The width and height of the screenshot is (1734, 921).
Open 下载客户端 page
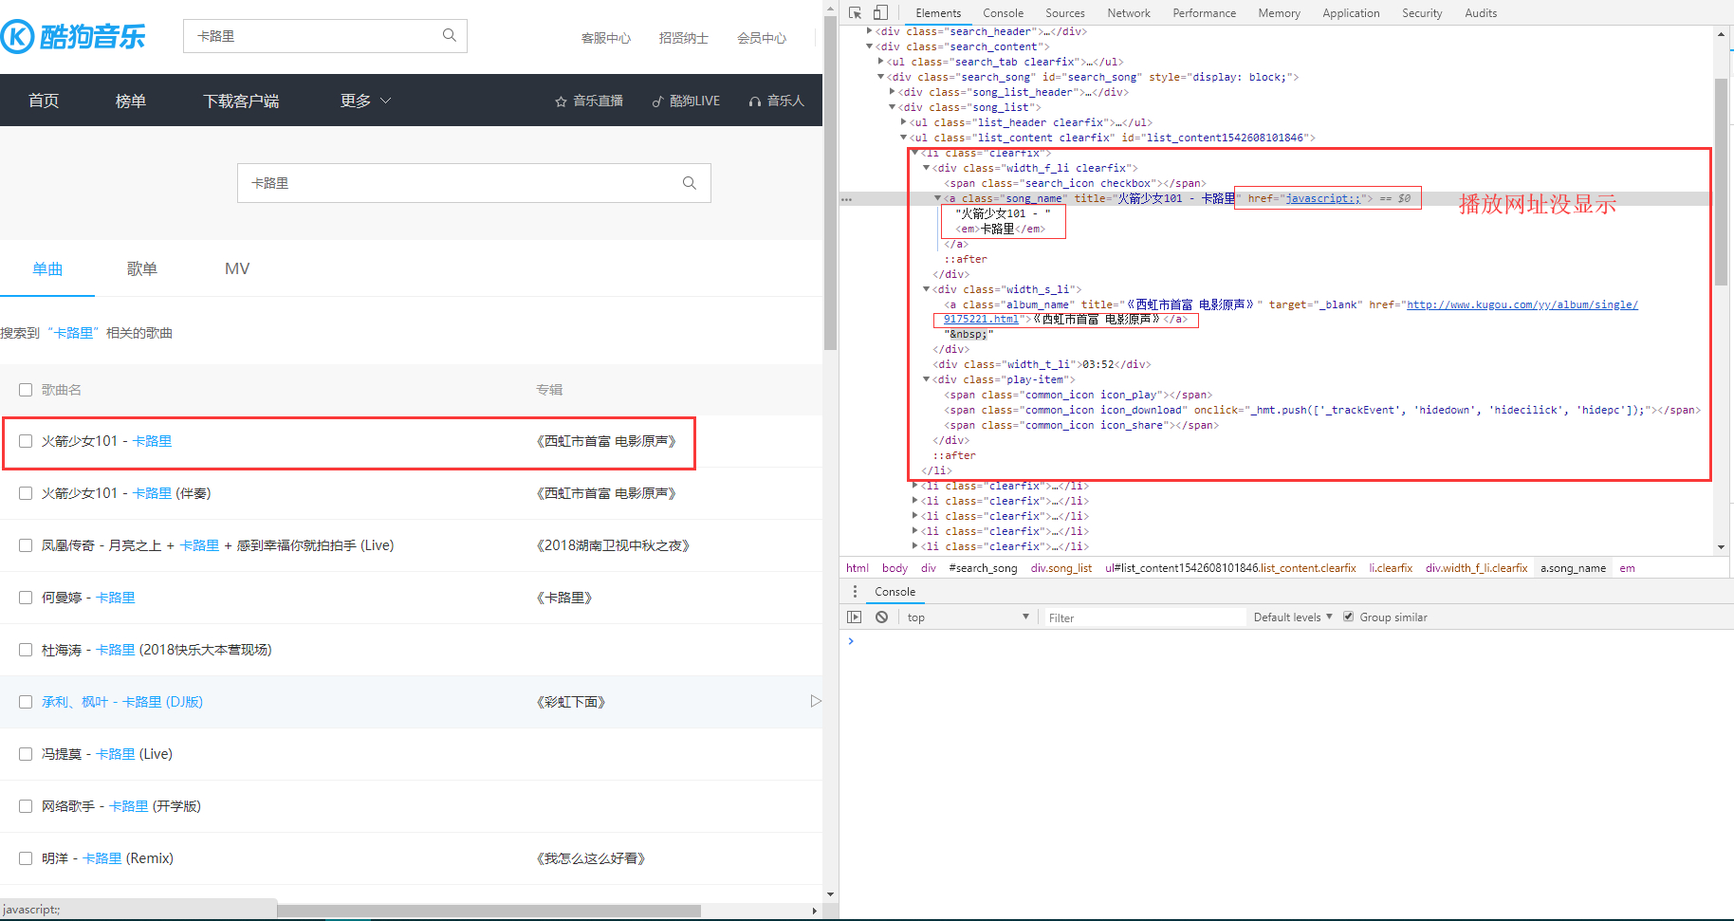[241, 101]
